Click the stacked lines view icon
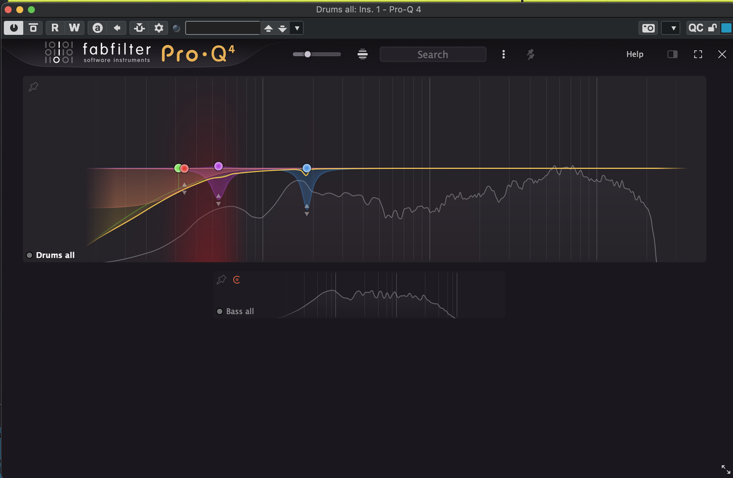This screenshot has height=478, width=733. pyautogui.click(x=363, y=54)
